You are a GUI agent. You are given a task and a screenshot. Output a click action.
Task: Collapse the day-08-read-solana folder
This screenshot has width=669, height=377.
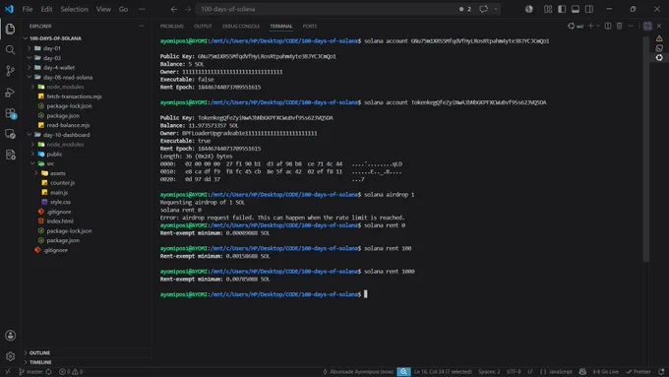pos(68,78)
